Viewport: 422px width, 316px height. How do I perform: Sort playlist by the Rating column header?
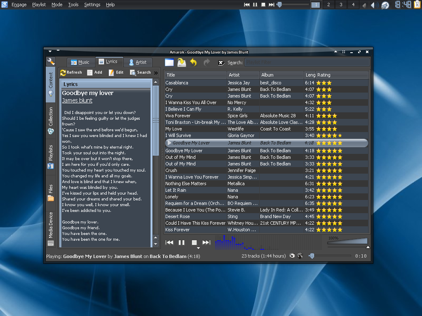(x=342, y=75)
